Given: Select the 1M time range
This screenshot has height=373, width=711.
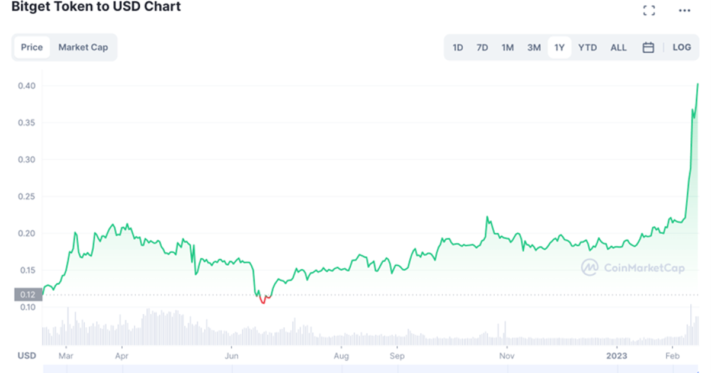Looking at the screenshot, I should (x=508, y=47).
